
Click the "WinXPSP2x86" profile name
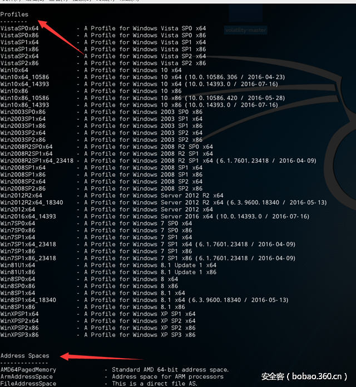point(19,328)
